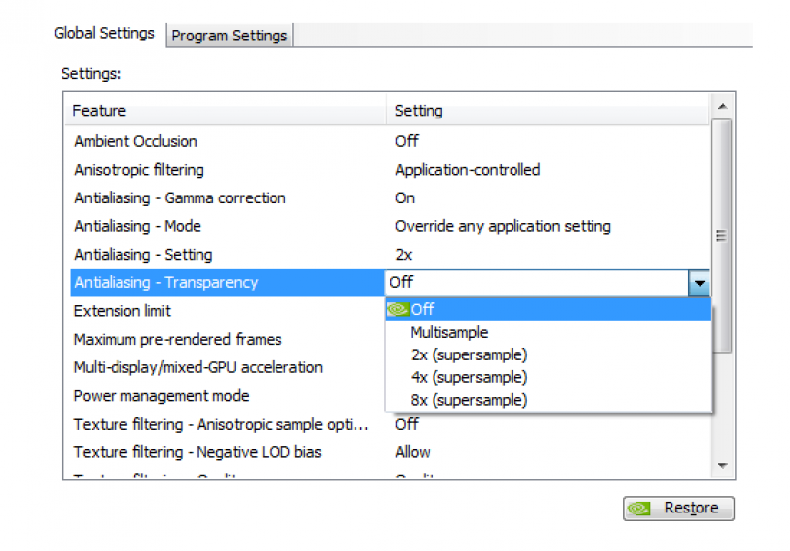Click the NVIDIA logo icon beside Off option

[398, 310]
